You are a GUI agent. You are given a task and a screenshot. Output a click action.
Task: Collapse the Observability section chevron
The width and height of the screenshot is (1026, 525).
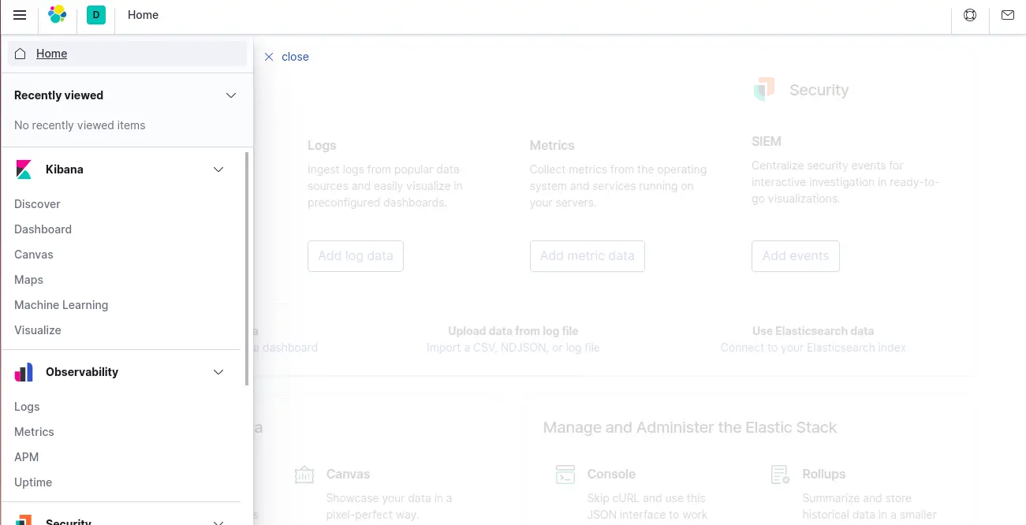218,372
